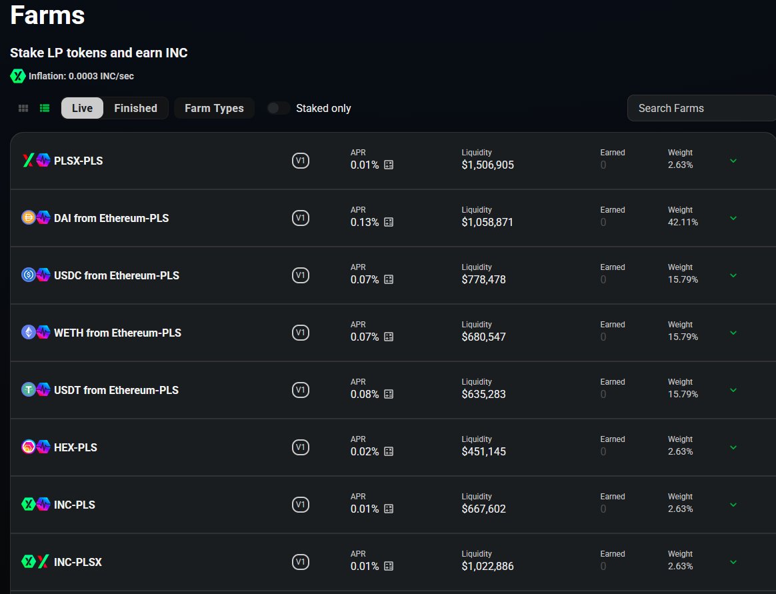Screen dimensions: 776x594
Task: Click liquidity value $778,478
Action: click(x=483, y=280)
